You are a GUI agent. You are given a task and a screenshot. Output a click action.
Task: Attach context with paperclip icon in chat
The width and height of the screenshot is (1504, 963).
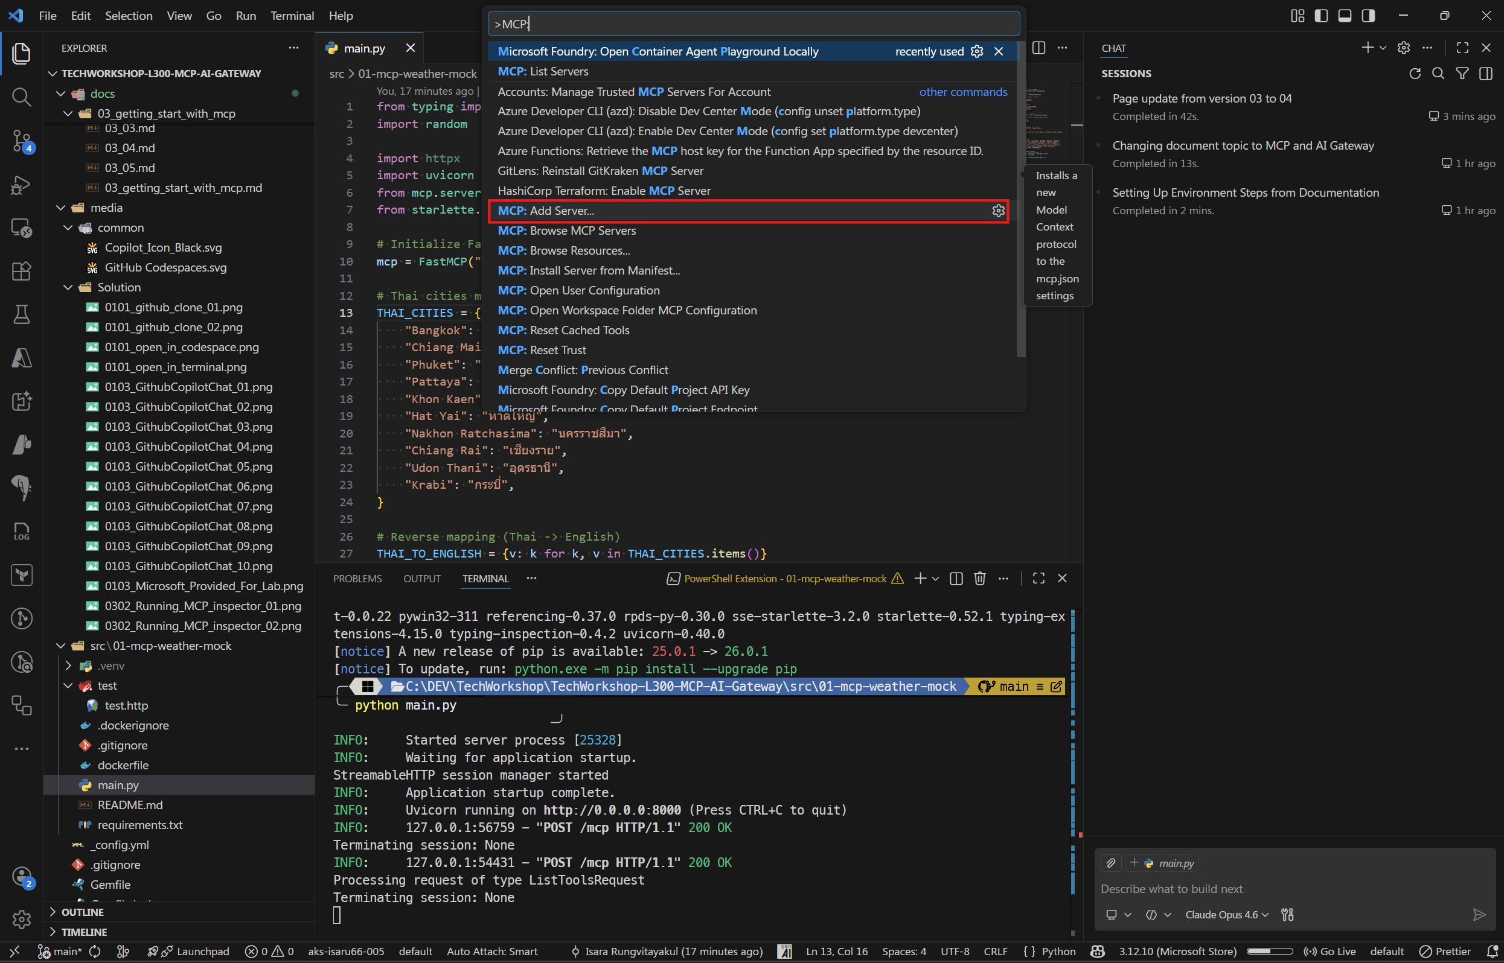click(x=1111, y=863)
